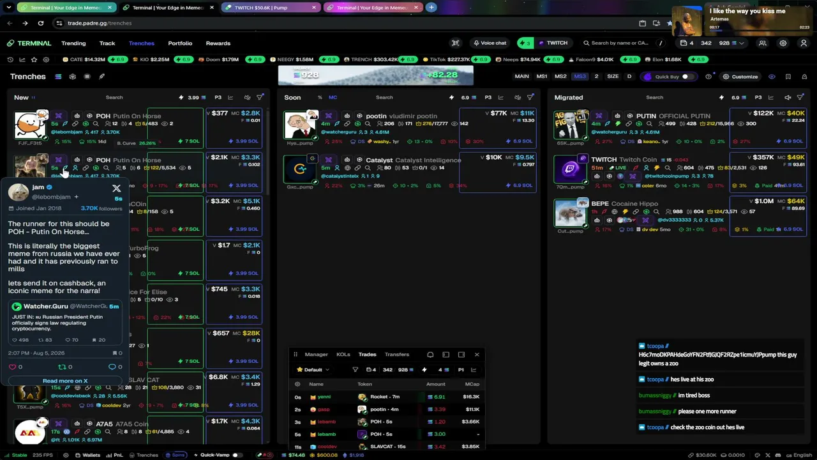Click the yenni trader row name

[x=324, y=397]
